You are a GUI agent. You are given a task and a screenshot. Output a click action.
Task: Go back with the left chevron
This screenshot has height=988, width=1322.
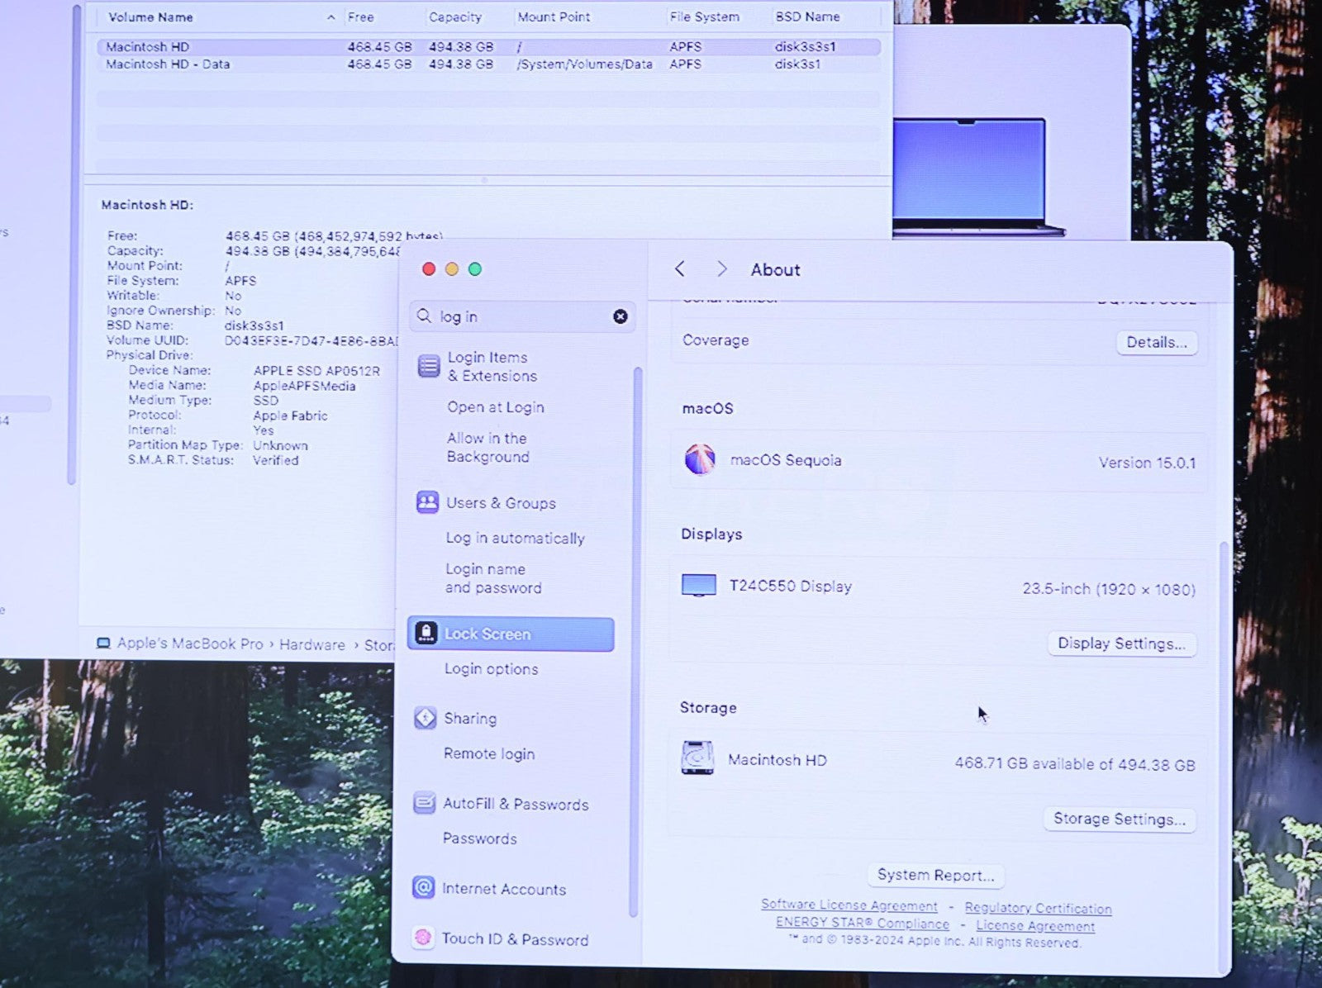pyautogui.click(x=679, y=268)
